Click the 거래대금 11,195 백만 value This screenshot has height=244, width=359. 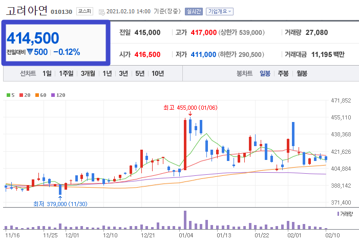tap(328, 54)
